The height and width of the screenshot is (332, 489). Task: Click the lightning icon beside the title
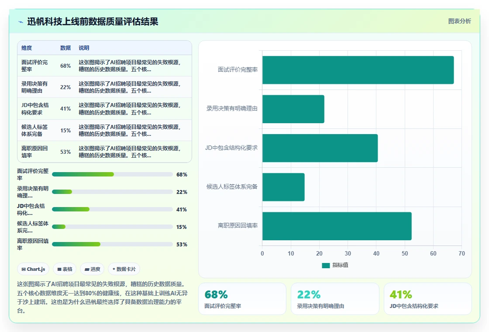[21, 22]
